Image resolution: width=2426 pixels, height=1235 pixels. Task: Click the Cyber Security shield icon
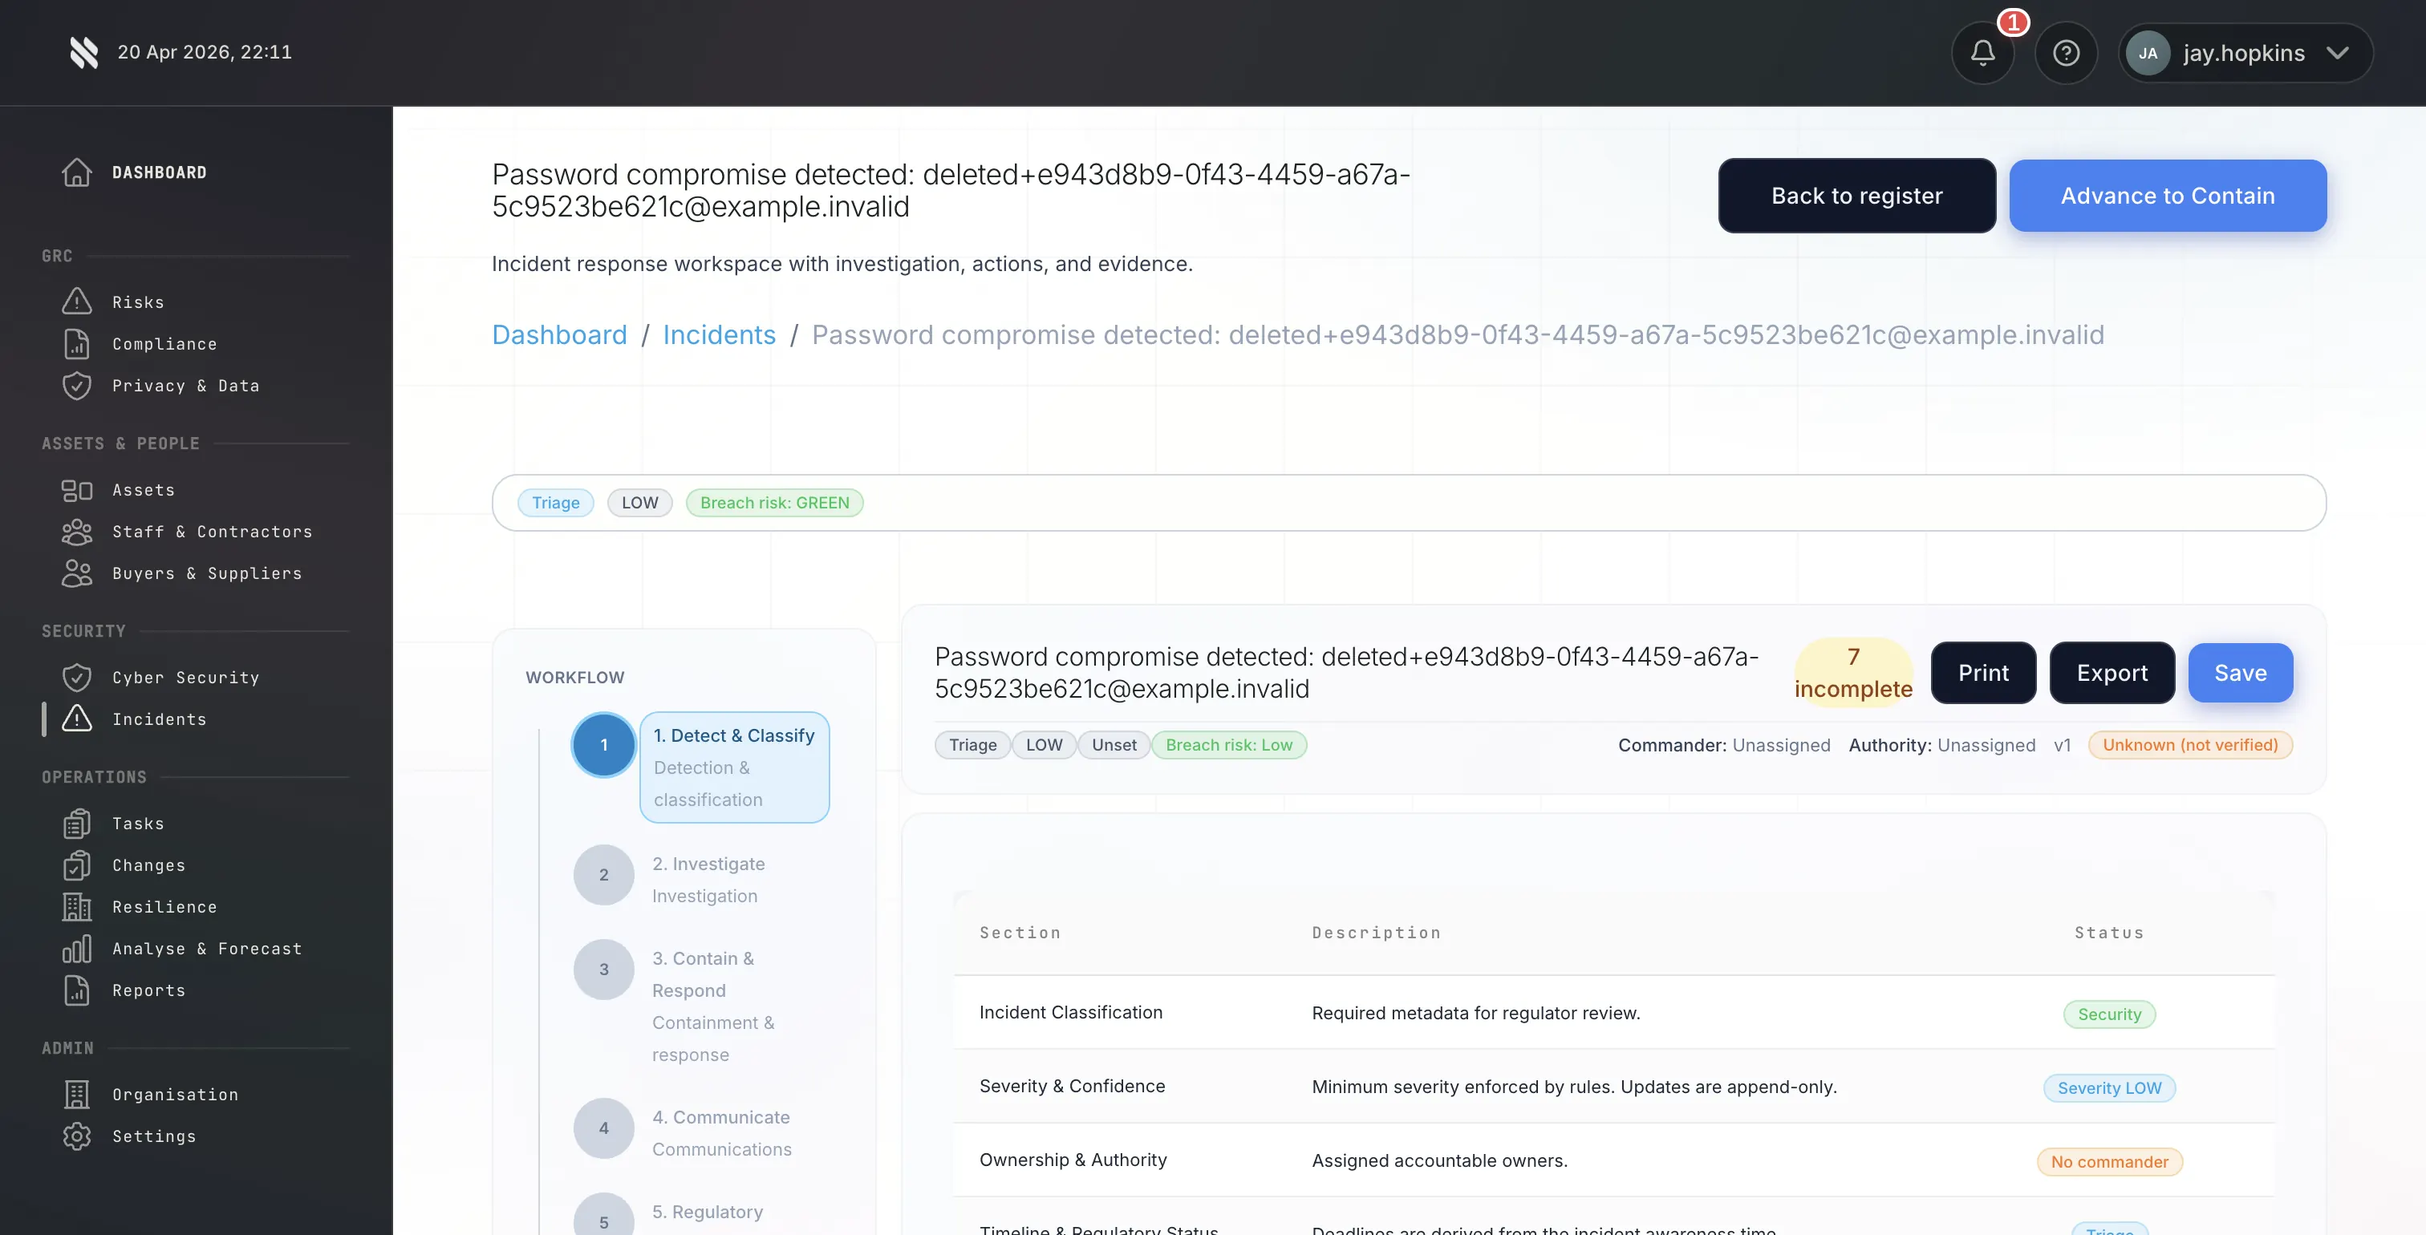coord(77,677)
